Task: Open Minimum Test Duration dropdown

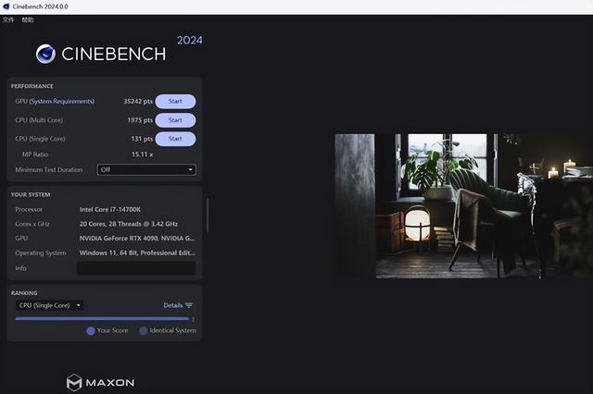Action: pyautogui.click(x=146, y=170)
